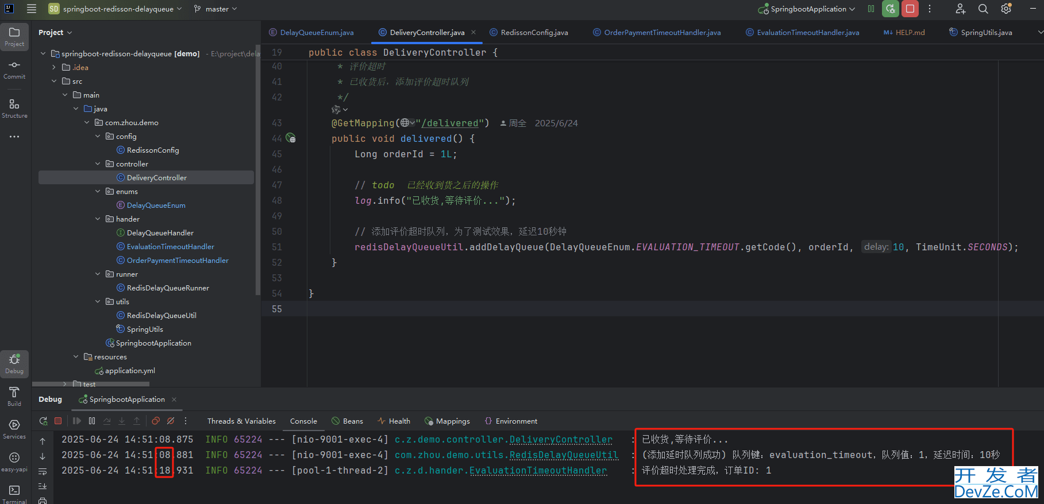Open the main hamburger menu
Screen dimensions: 1044x504
coord(32,9)
